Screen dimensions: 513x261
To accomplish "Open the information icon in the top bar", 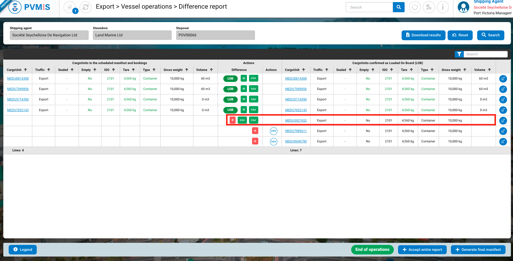I will (x=443, y=7).
